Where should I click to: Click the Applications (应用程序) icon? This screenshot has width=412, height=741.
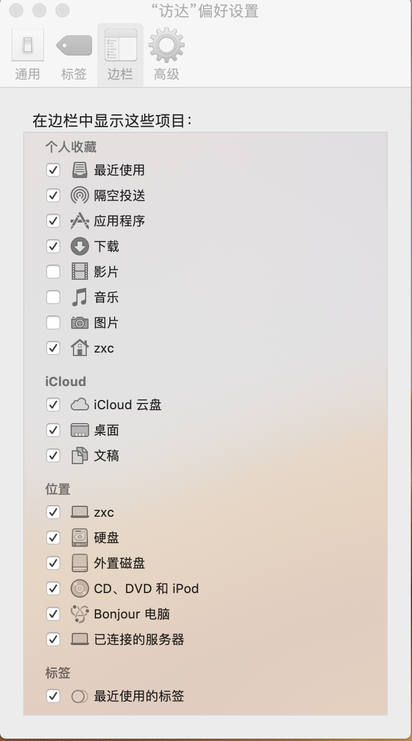point(79,221)
